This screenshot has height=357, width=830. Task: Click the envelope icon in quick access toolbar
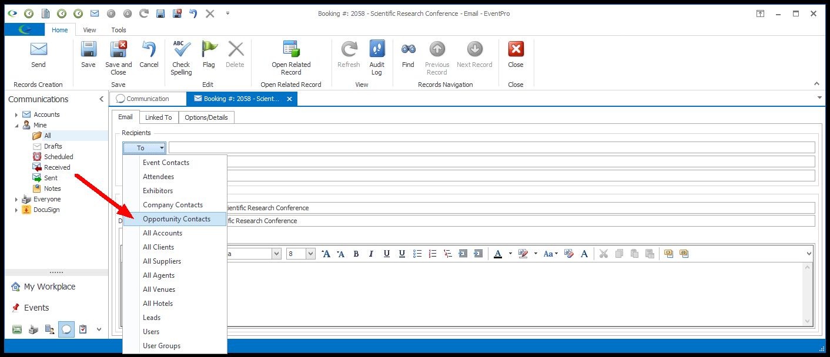(x=95, y=14)
